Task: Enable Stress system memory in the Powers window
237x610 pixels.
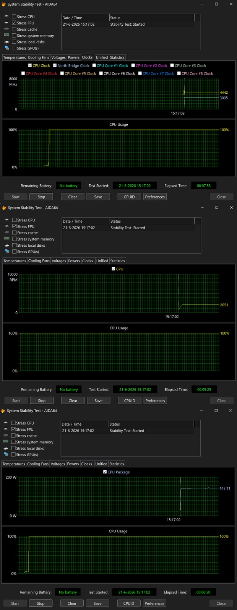Action: tap(13, 442)
